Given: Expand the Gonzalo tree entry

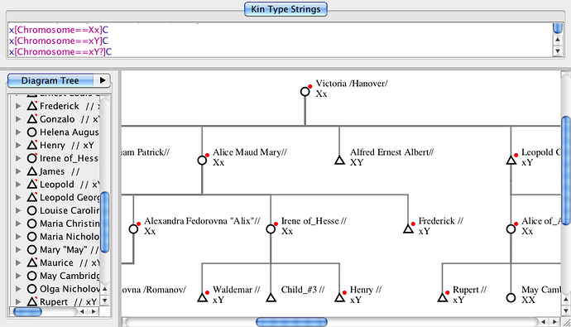Looking at the screenshot, I should [x=18, y=119].
